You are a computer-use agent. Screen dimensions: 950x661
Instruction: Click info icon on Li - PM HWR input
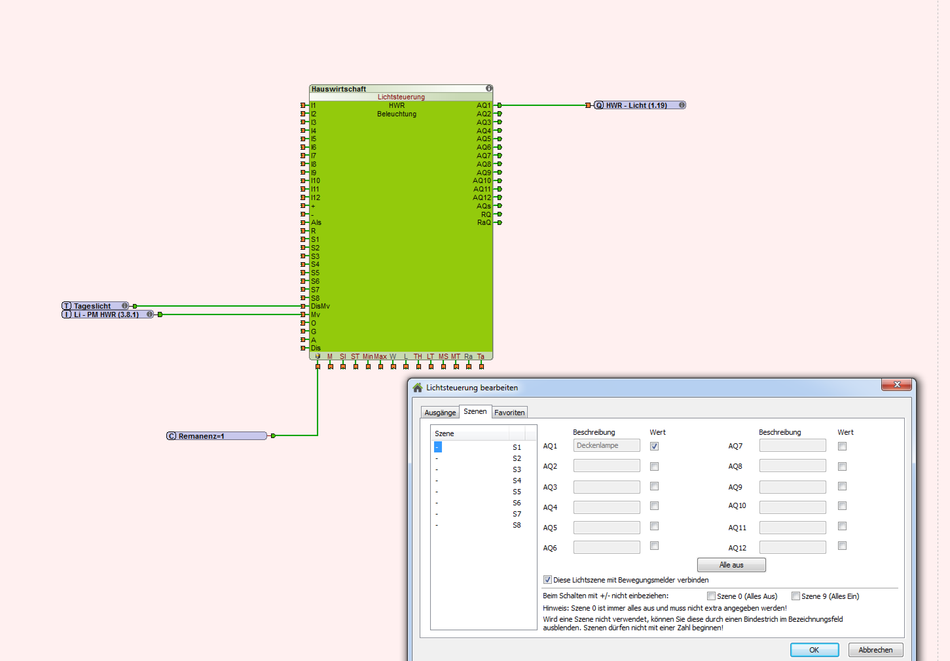(149, 314)
